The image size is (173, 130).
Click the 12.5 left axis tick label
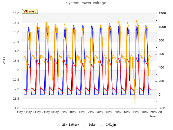click(x=16, y=80)
